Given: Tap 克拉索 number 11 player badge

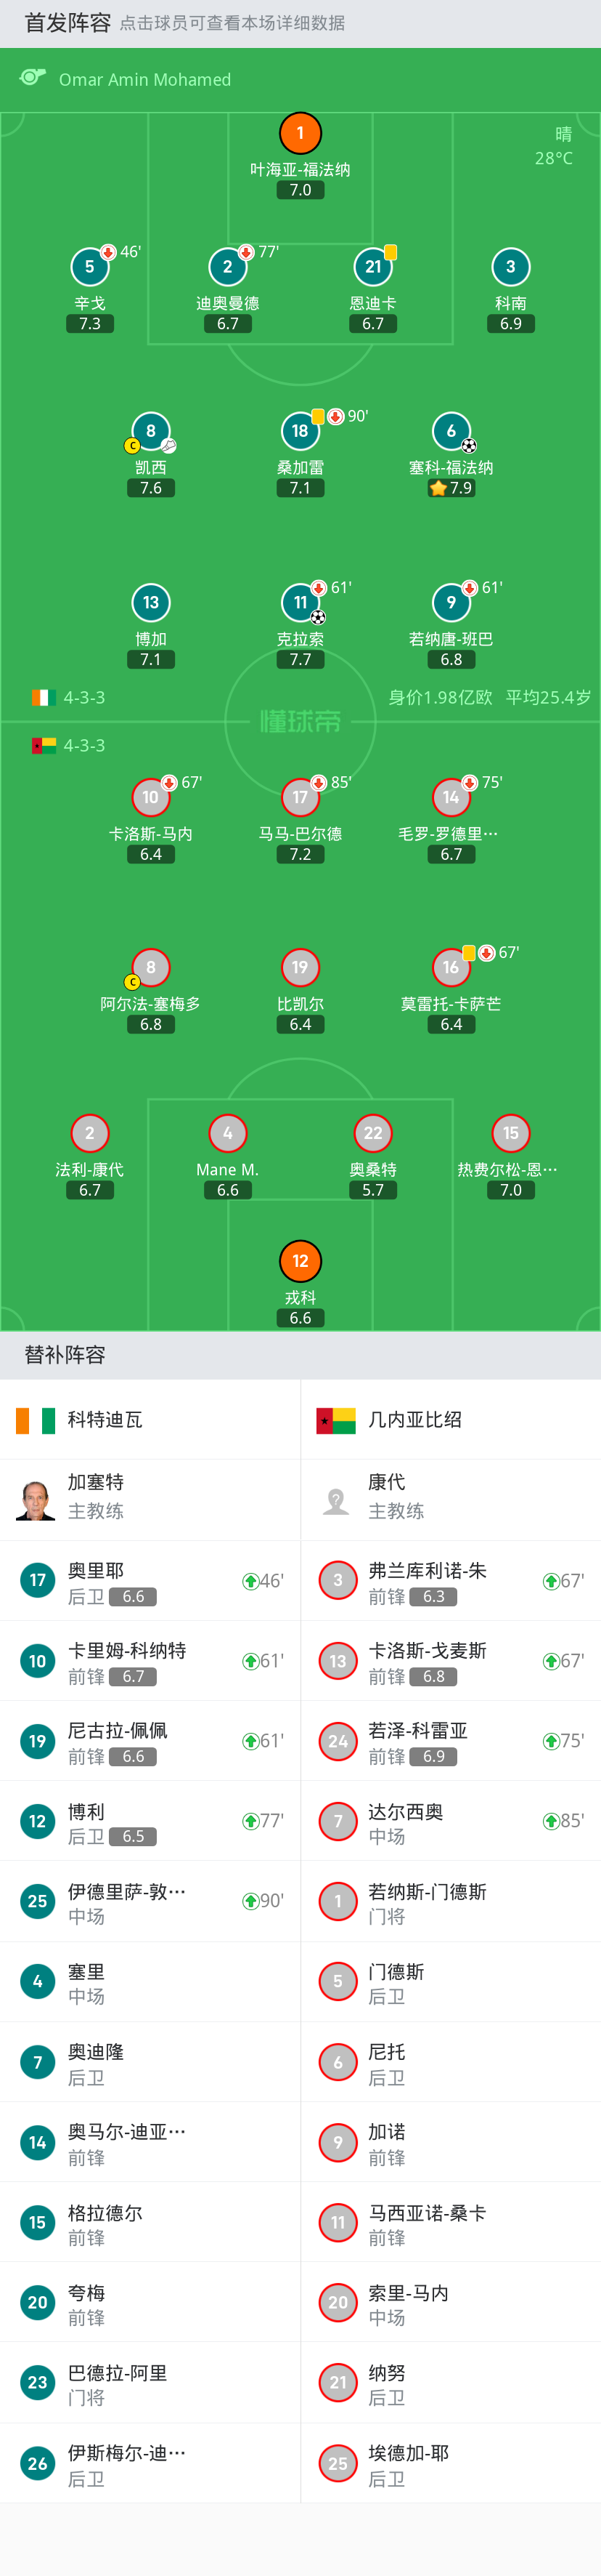Looking at the screenshot, I should pyautogui.click(x=300, y=603).
